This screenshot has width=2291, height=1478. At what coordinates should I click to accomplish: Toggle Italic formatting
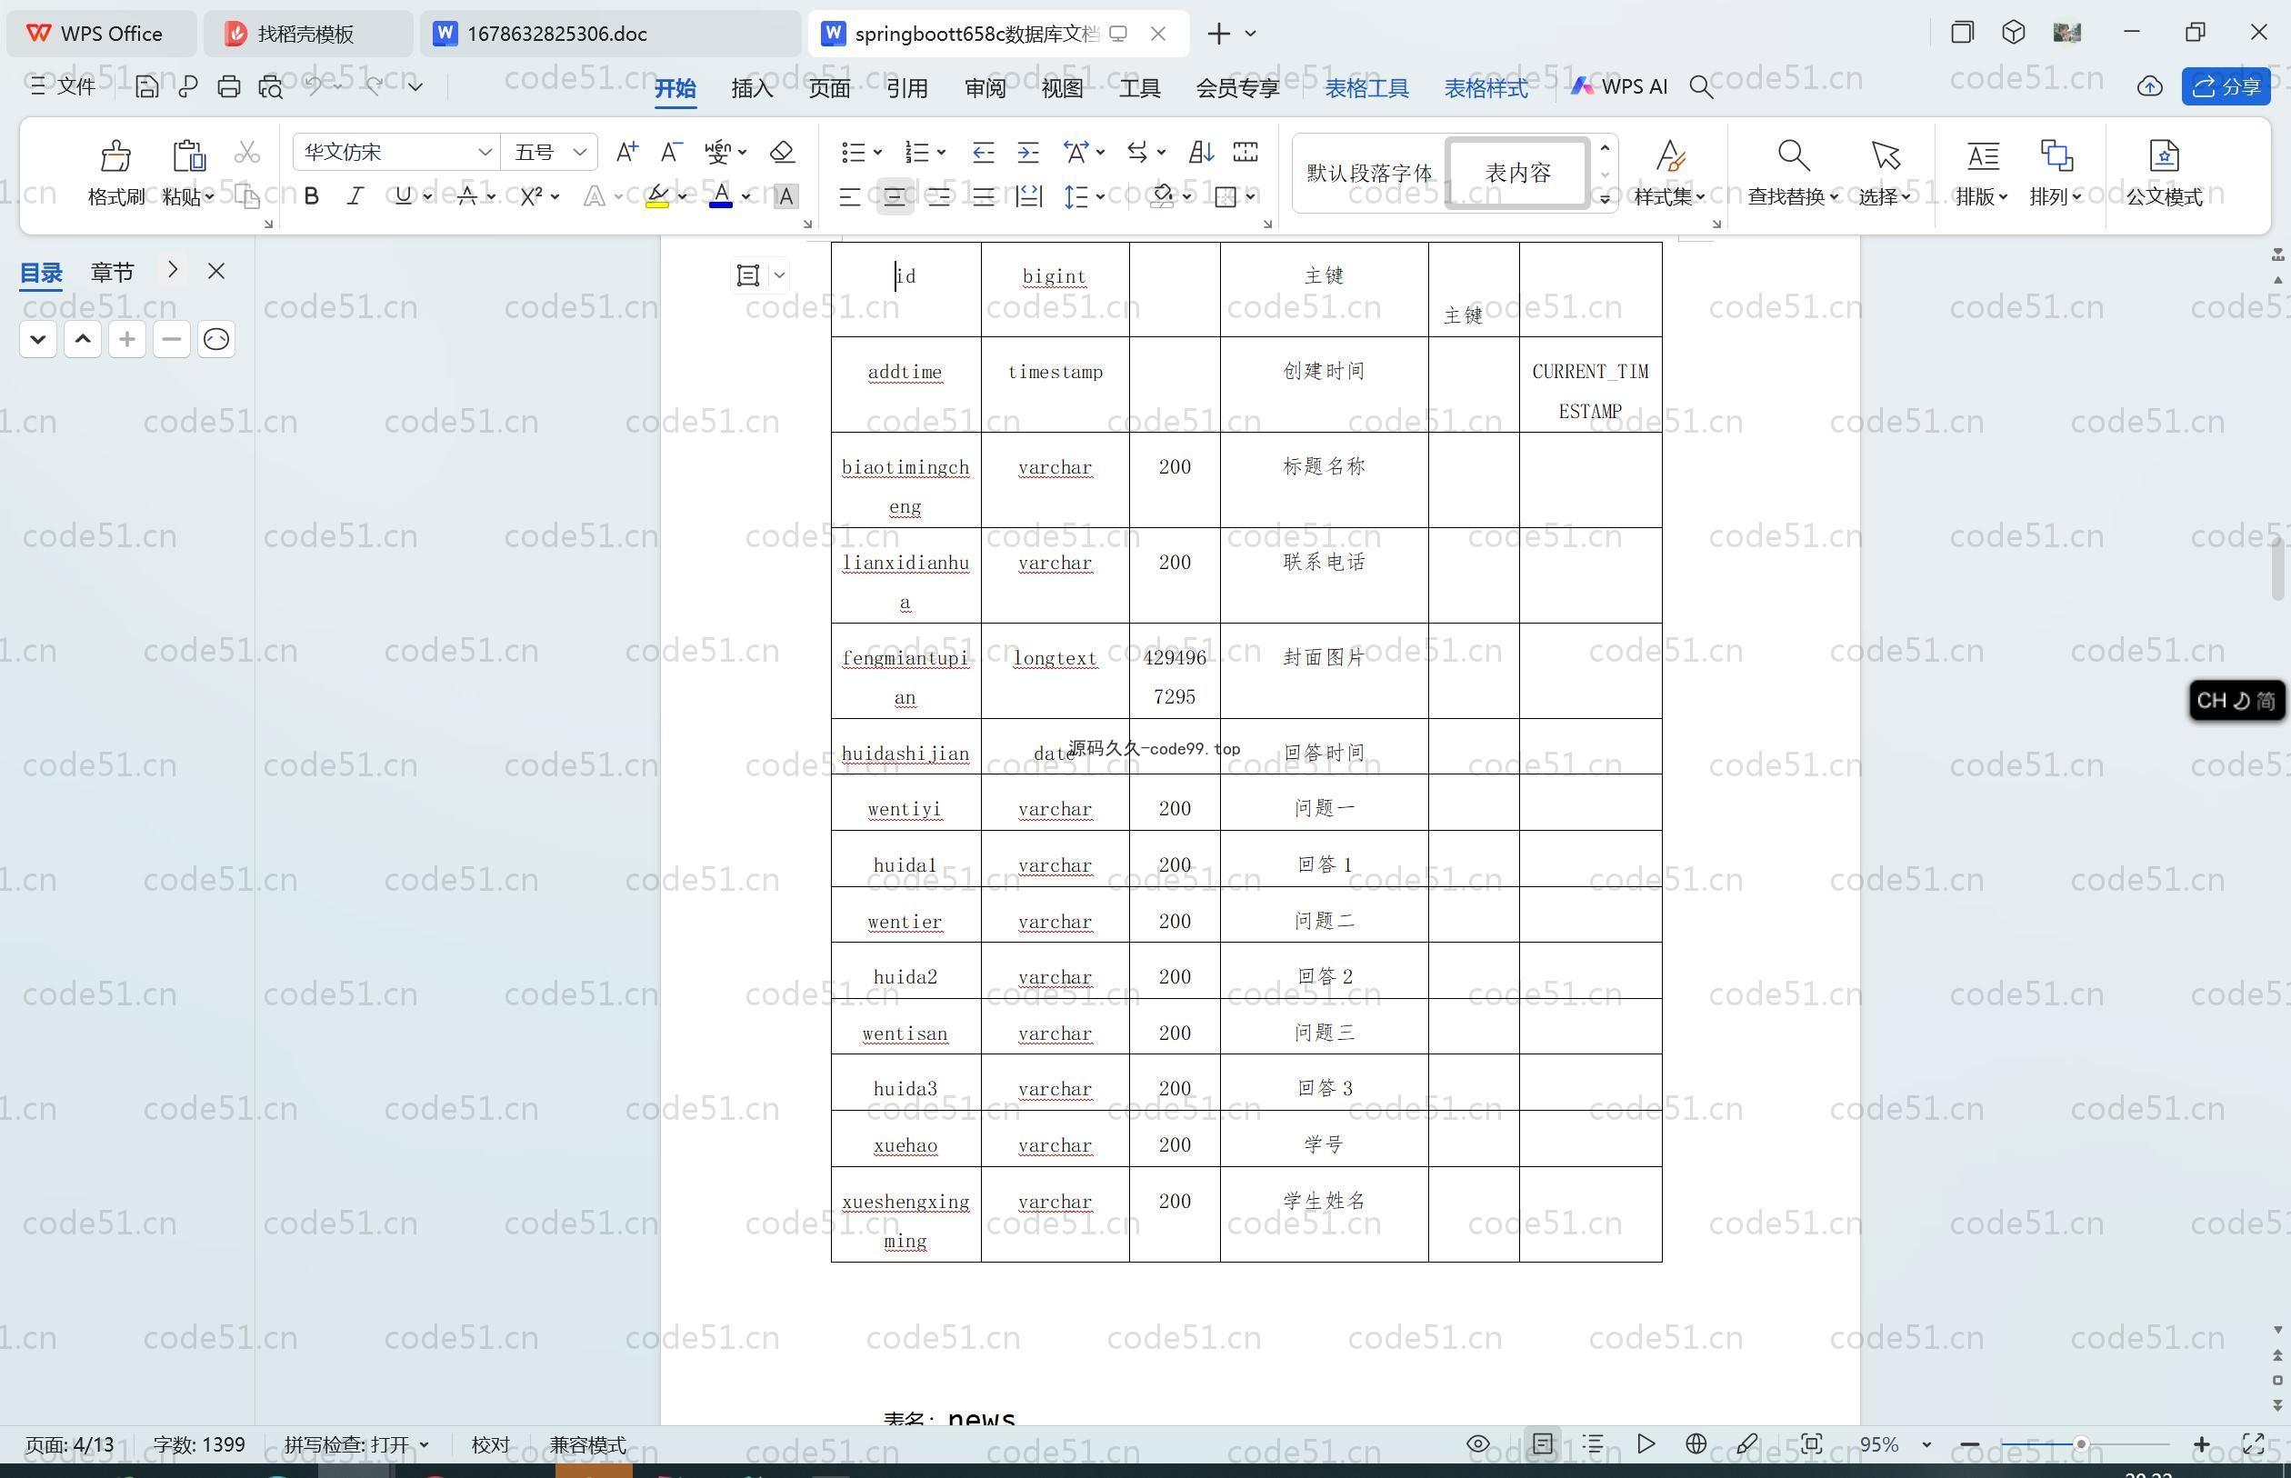[x=355, y=195]
